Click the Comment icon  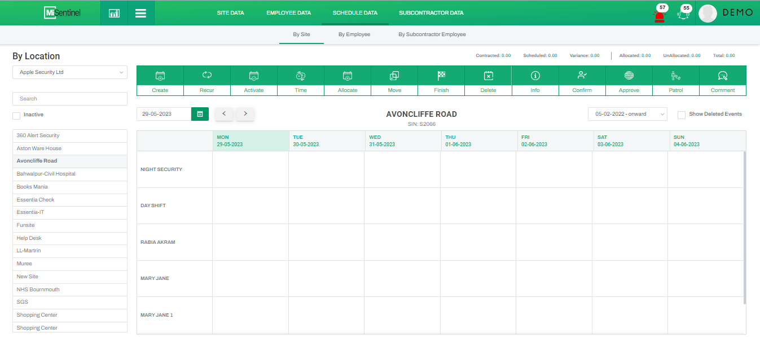(722, 76)
